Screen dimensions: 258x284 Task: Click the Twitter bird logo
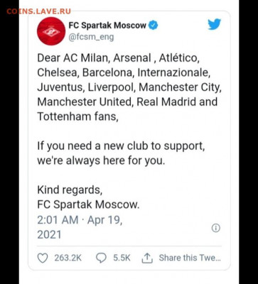(x=215, y=24)
